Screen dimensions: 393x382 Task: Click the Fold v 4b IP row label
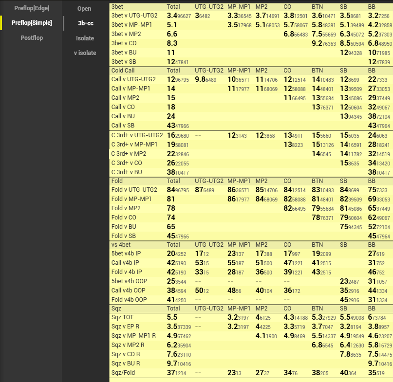click(127, 272)
